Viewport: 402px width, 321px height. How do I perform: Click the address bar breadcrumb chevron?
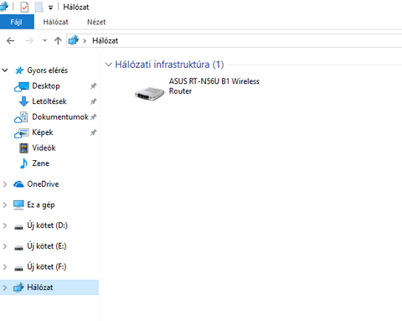coord(85,41)
